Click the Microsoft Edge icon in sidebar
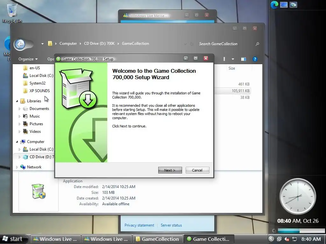The height and width of the screenshot is (244, 326). (274, 4)
